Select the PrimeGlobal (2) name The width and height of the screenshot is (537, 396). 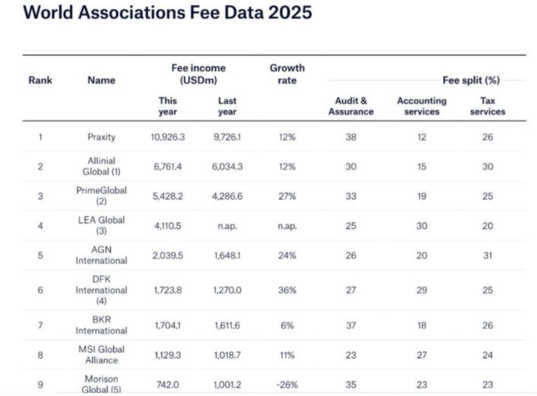(x=101, y=196)
